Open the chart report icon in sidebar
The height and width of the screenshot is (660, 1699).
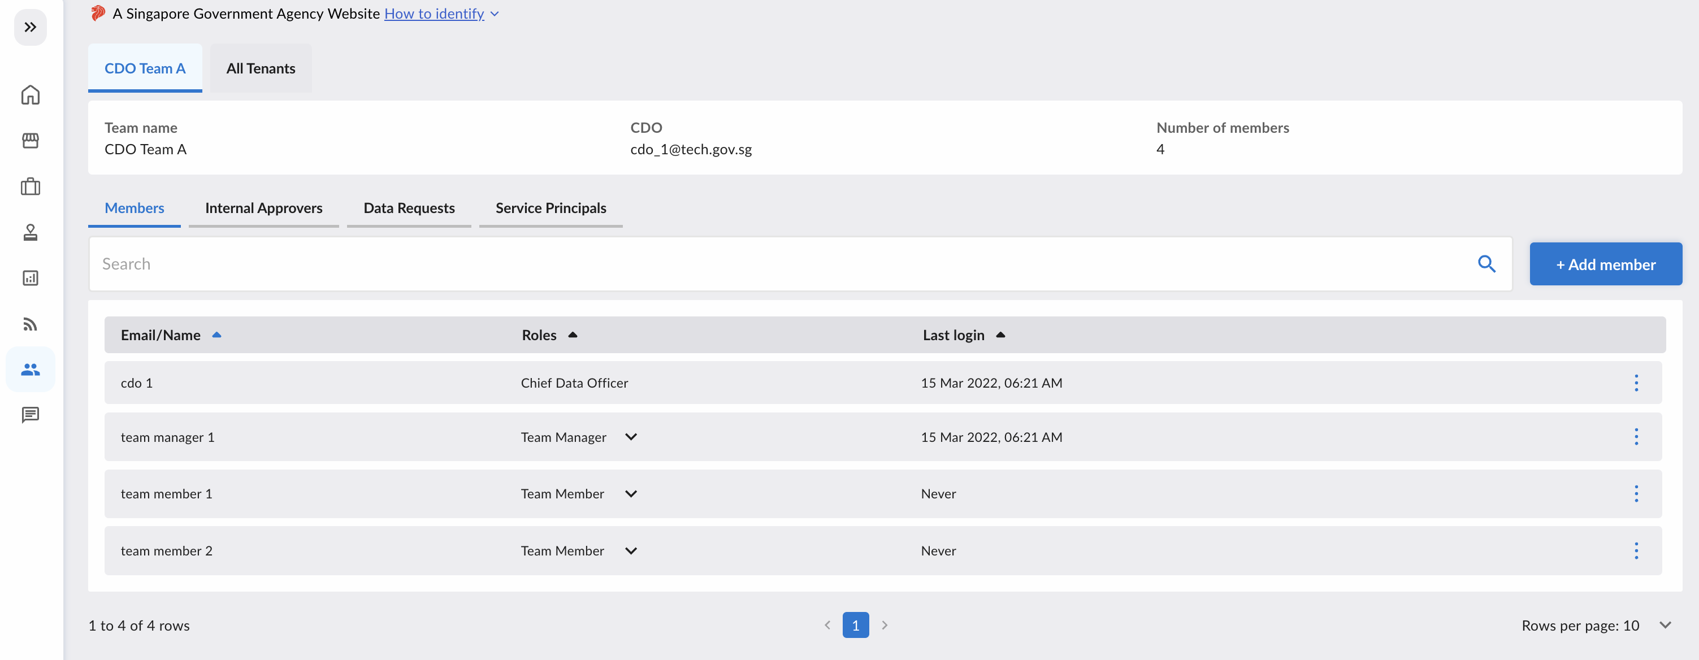31,277
